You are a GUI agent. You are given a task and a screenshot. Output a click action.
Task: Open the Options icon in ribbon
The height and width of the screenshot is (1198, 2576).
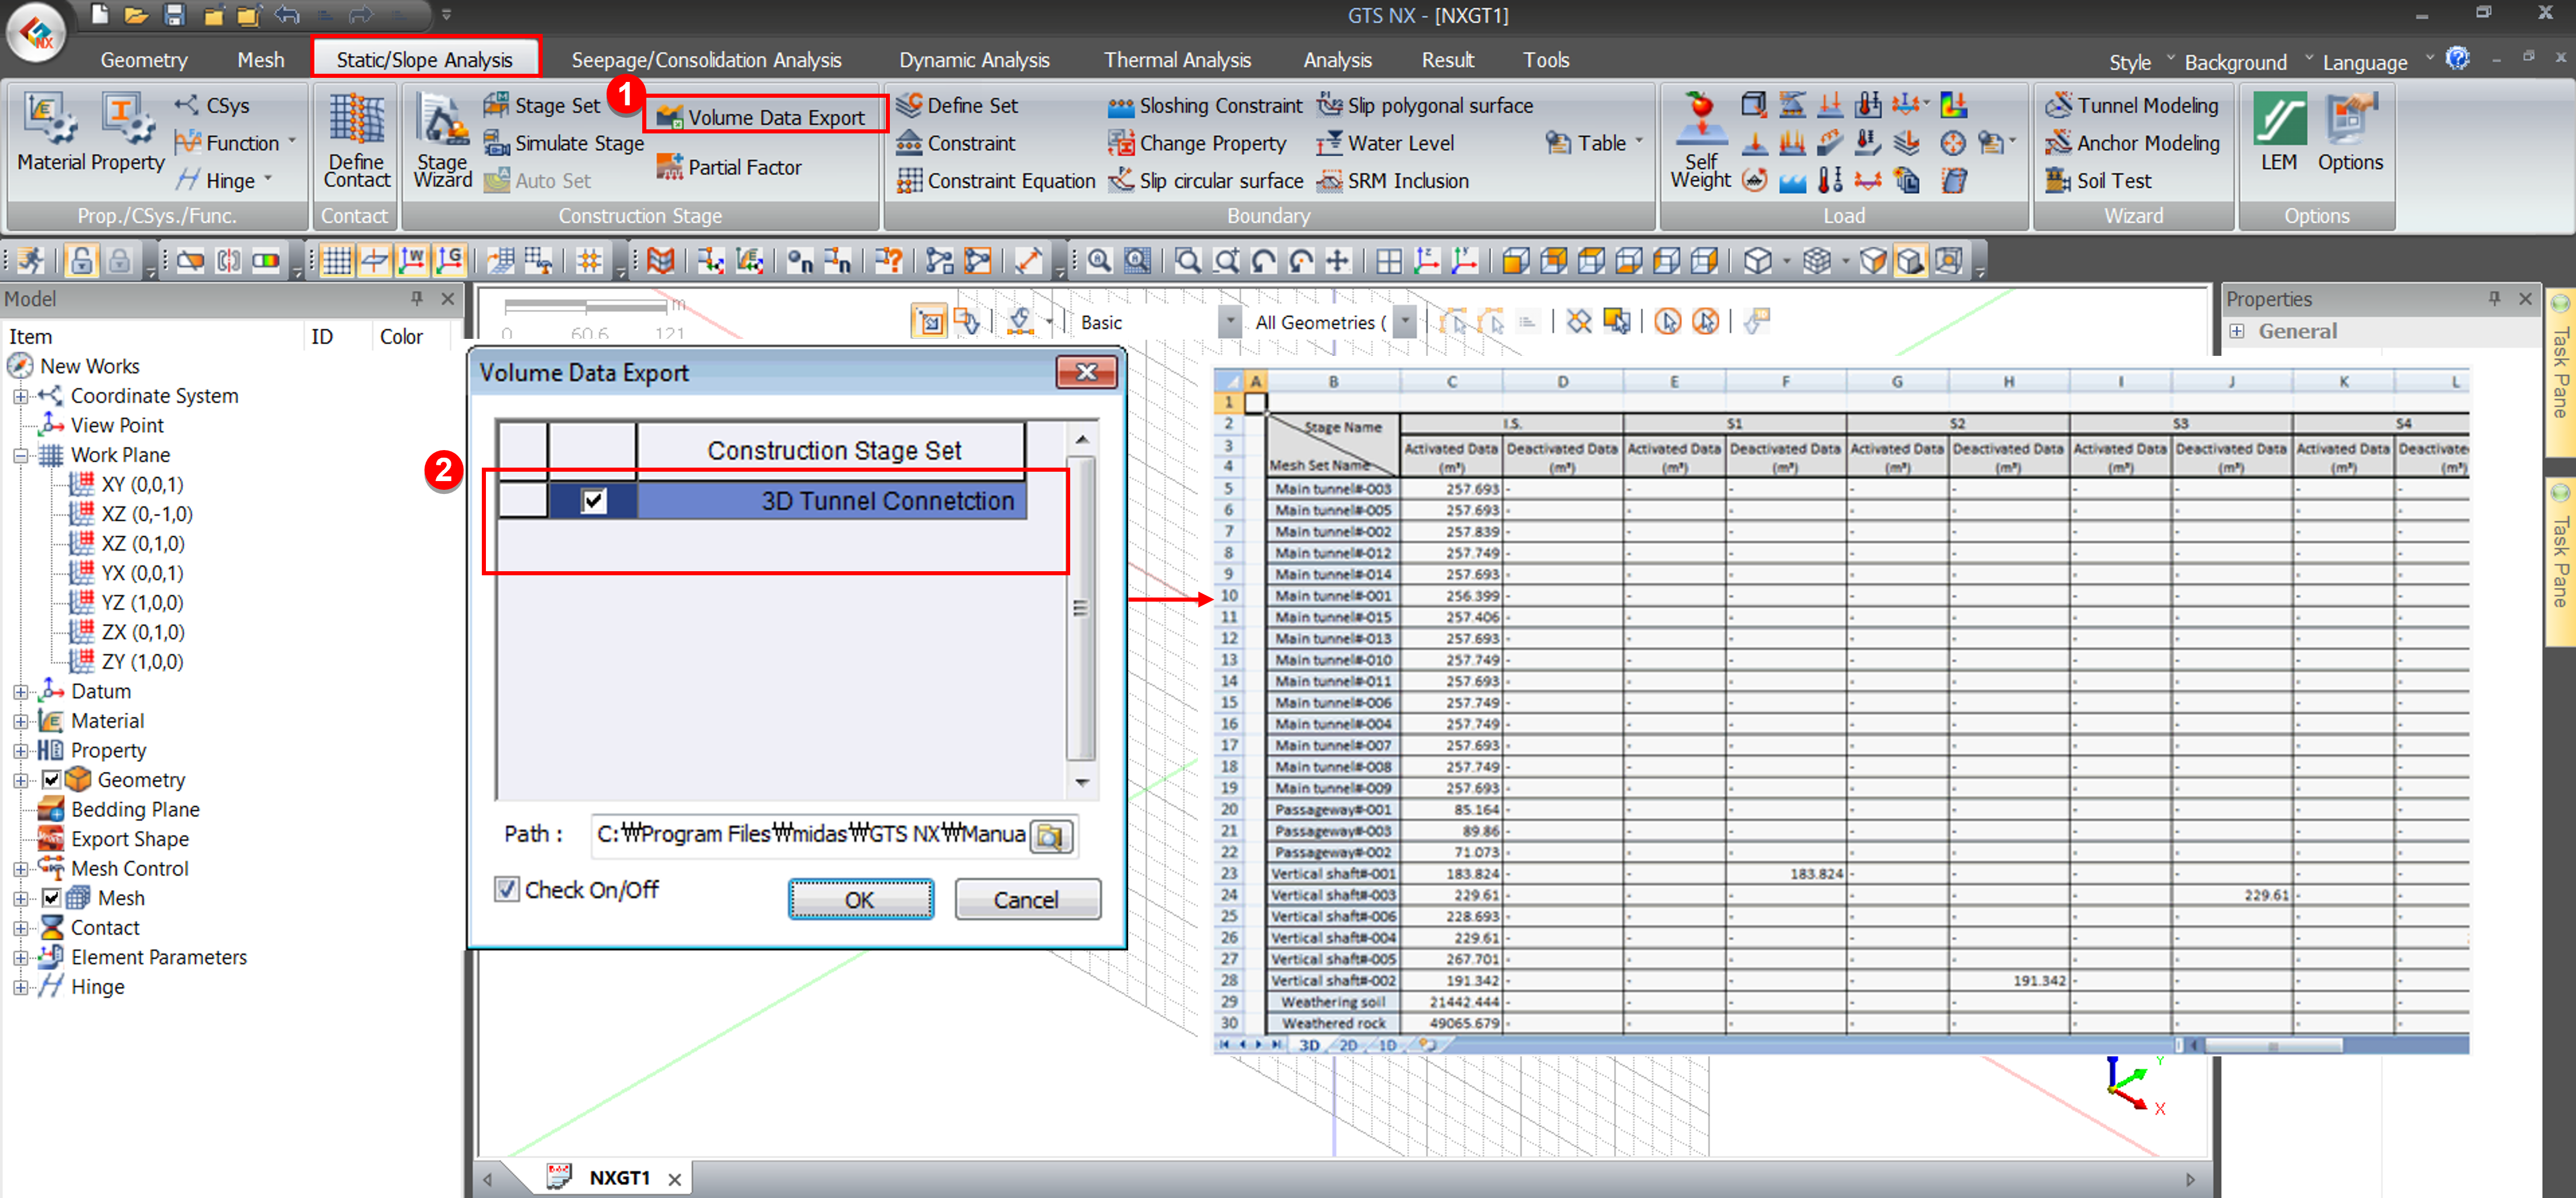2350,133
